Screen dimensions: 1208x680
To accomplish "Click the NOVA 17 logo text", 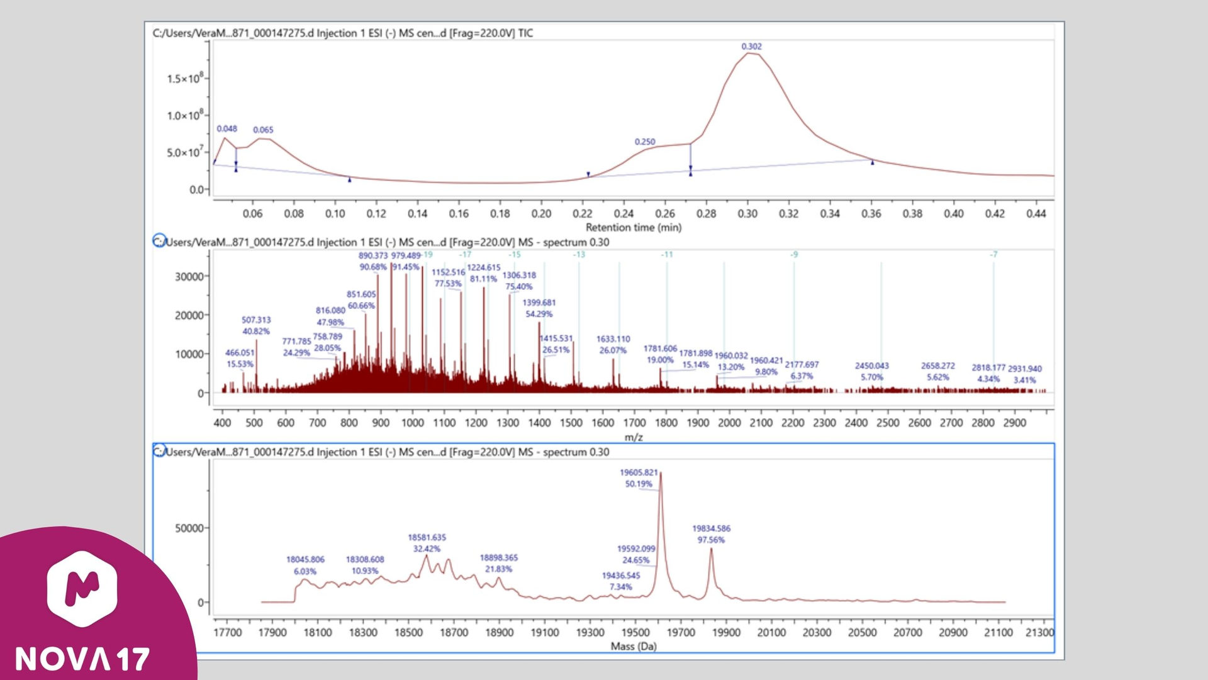I will (82, 659).
